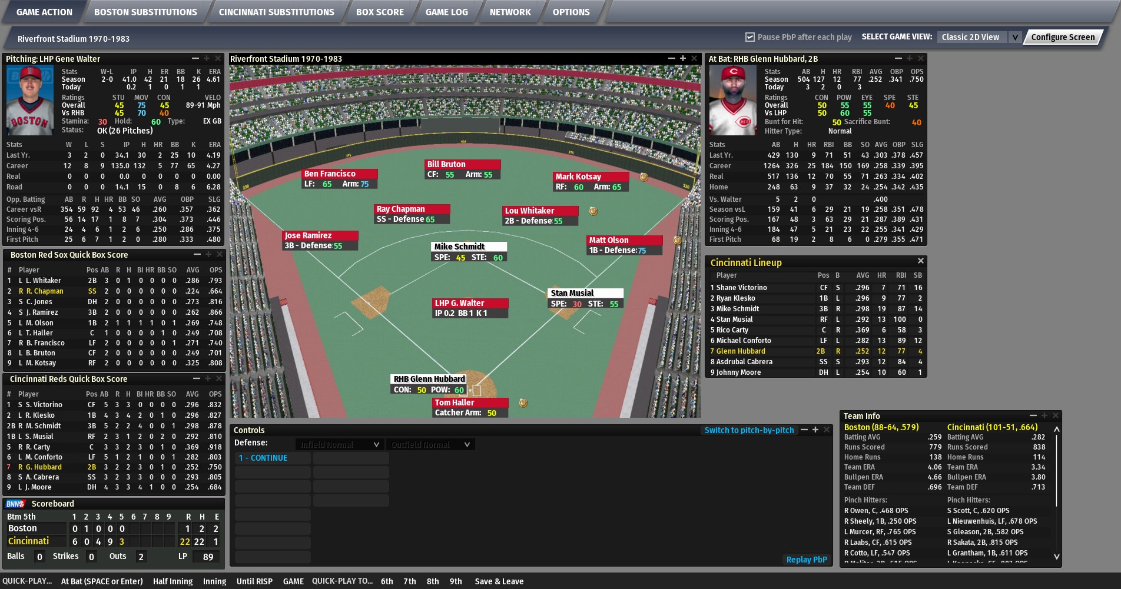This screenshot has width=1121, height=589.
Task: Select Glenn Hubbard in the Cincinnati Lineup
Action: (x=816, y=351)
